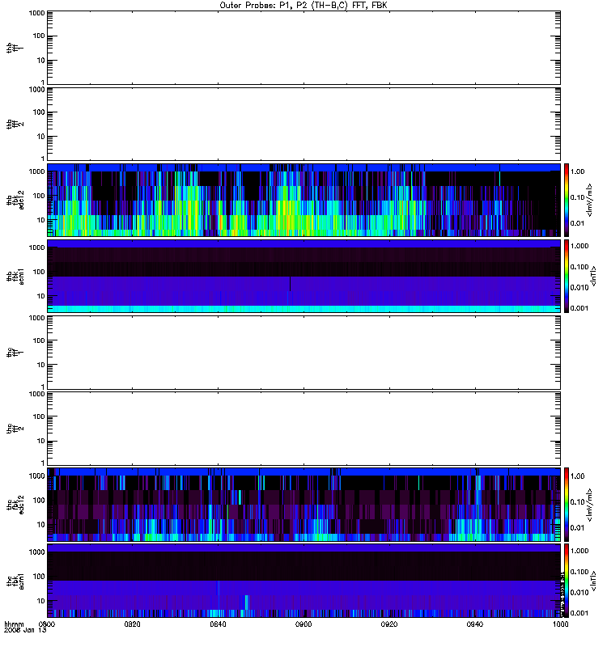Click the <|mV/m|> unit label of thb edc12 color bar

point(589,200)
